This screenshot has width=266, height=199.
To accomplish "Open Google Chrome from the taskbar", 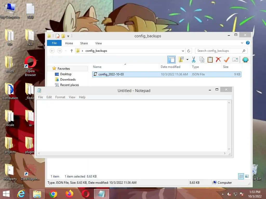I will (53, 194).
